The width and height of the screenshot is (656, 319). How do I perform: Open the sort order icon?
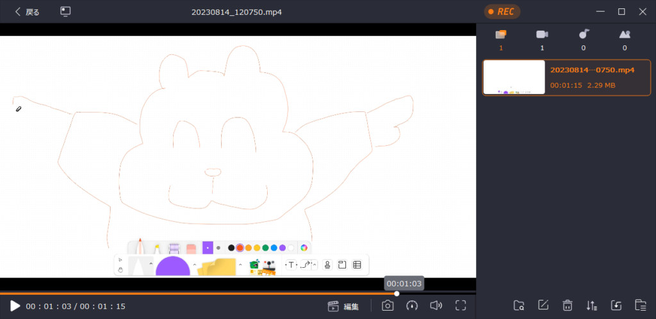(591, 306)
